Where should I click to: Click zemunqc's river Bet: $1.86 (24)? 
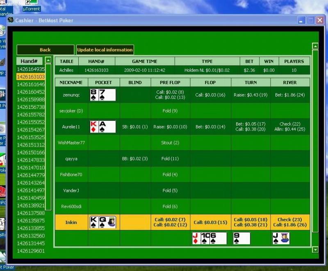point(290,95)
